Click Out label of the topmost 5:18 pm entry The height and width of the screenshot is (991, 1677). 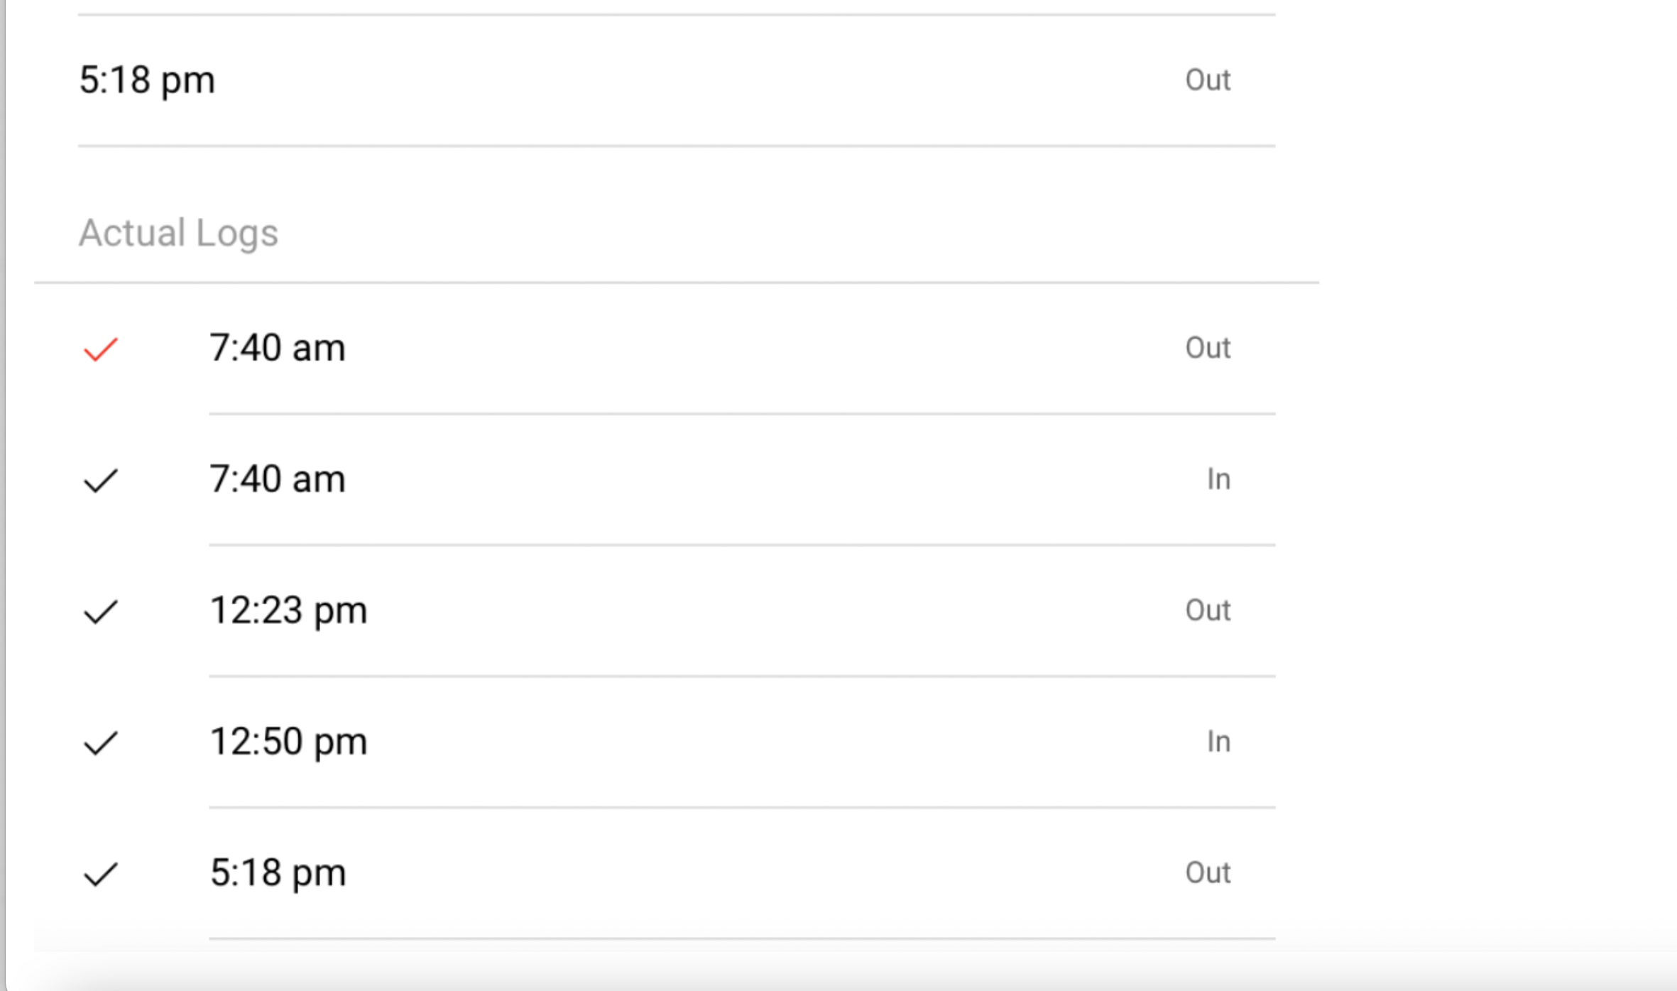click(x=1207, y=80)
